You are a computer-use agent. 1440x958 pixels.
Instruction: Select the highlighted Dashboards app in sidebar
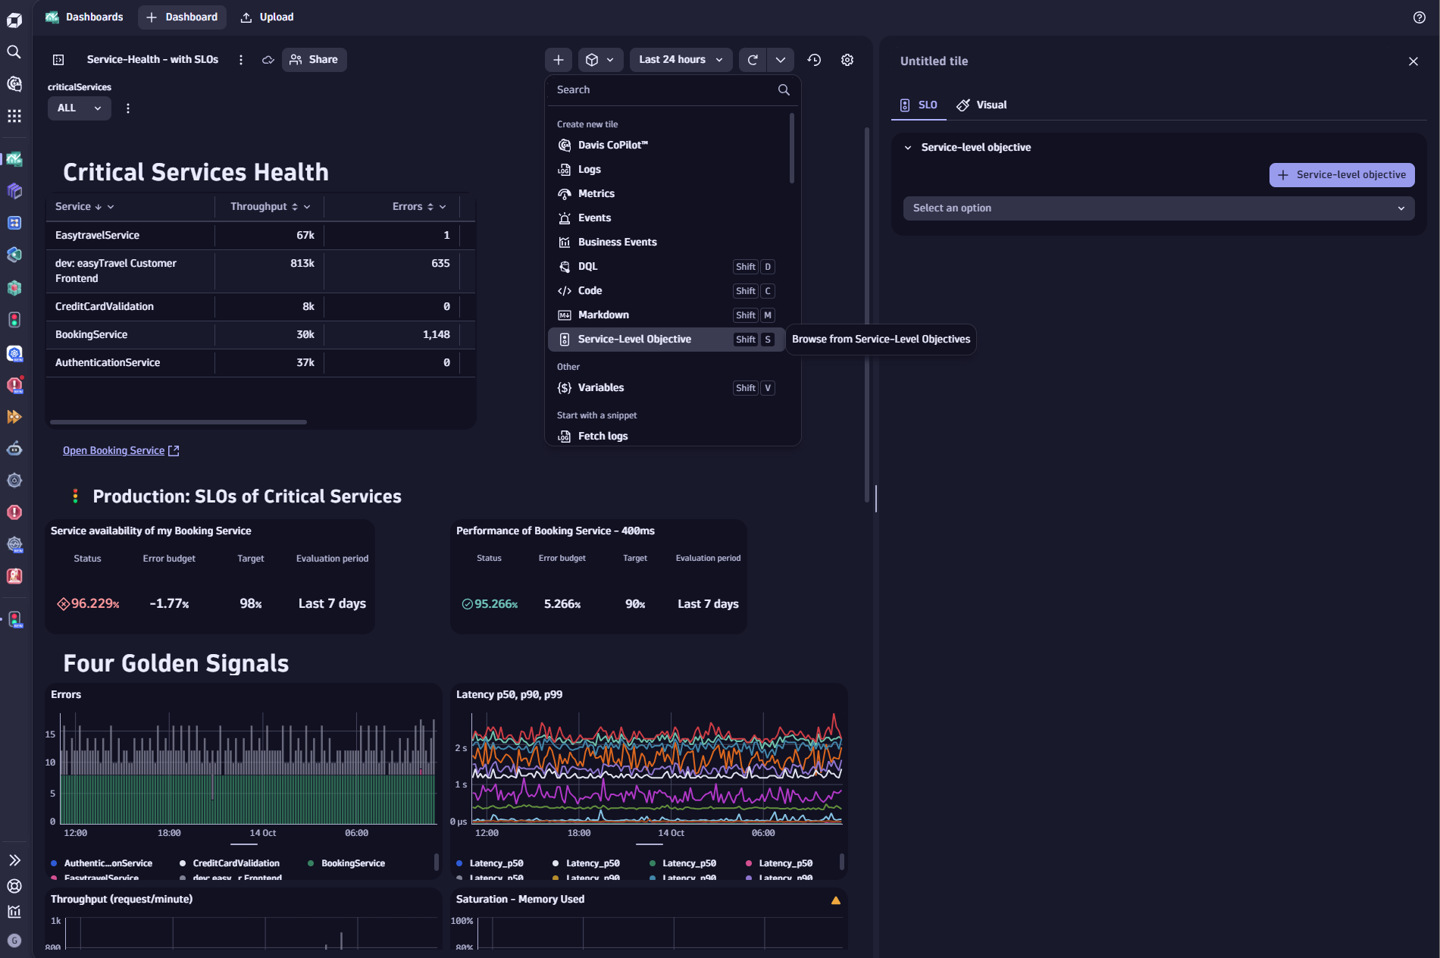point(14,159)
